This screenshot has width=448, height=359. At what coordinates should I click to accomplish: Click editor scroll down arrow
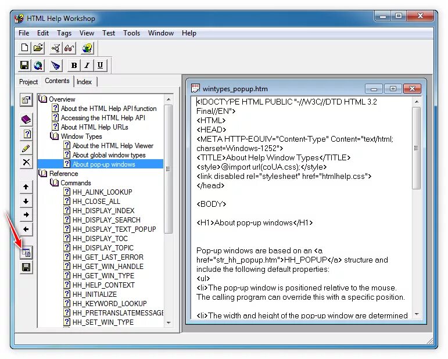[x=416, y=314]
